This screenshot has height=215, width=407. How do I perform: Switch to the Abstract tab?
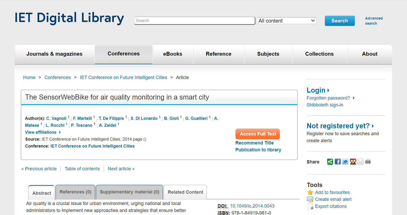(42, 193)
